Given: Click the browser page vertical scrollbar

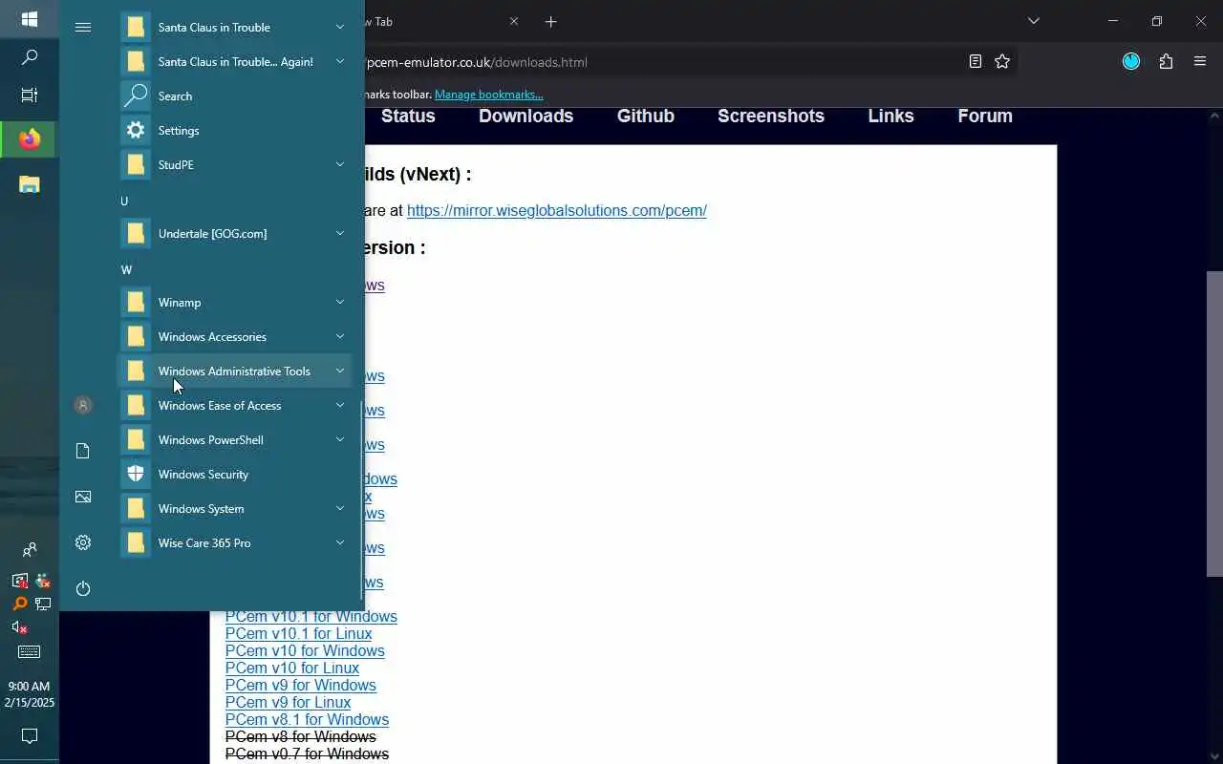Looking at the screenshot, I should pos(1214,424).
